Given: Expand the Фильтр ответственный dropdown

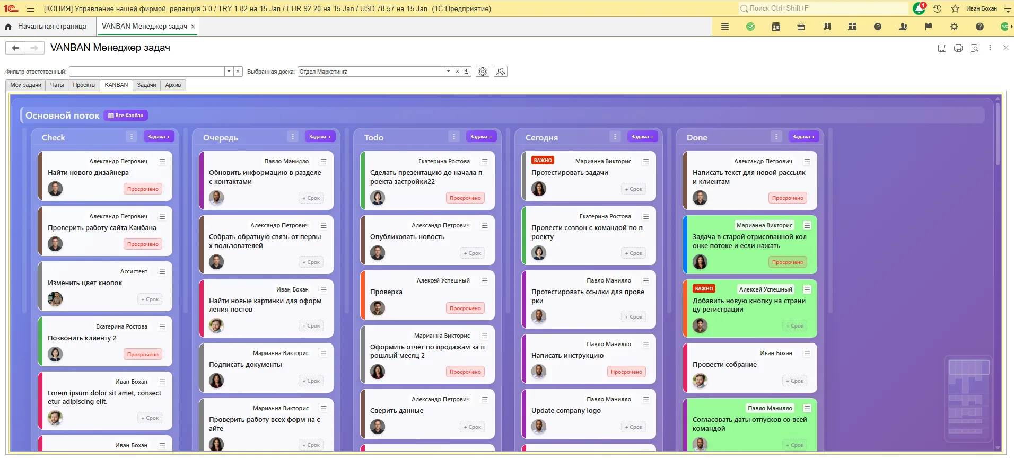Looking at the screenshot, I should [229, 72].
